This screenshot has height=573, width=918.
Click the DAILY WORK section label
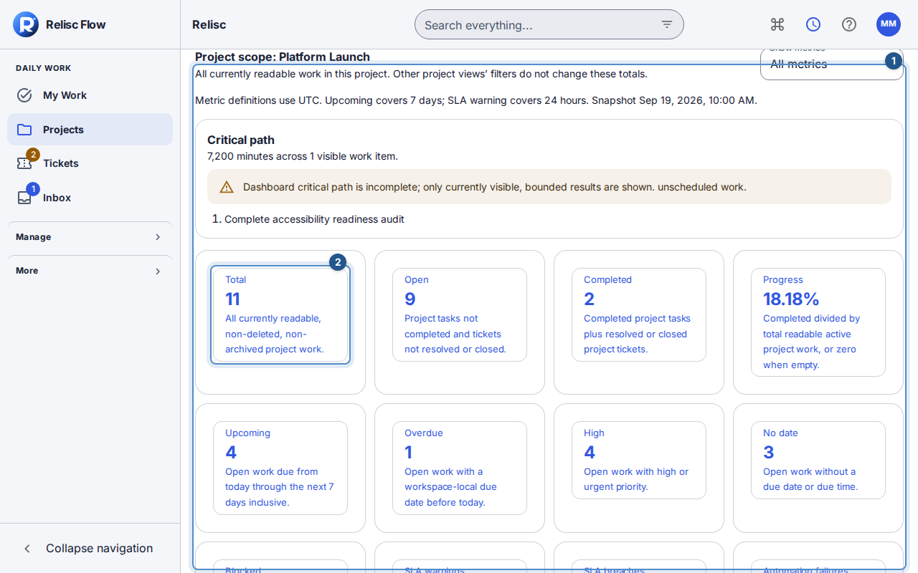(x=44, y=68)
